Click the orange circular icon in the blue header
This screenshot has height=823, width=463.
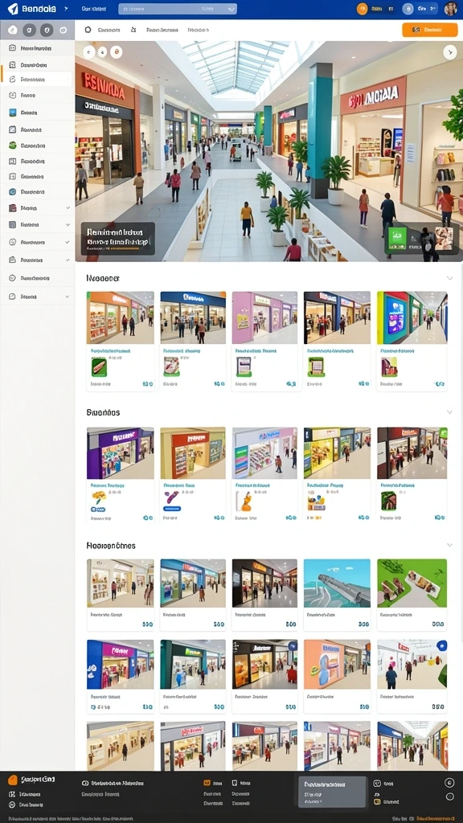362,9
